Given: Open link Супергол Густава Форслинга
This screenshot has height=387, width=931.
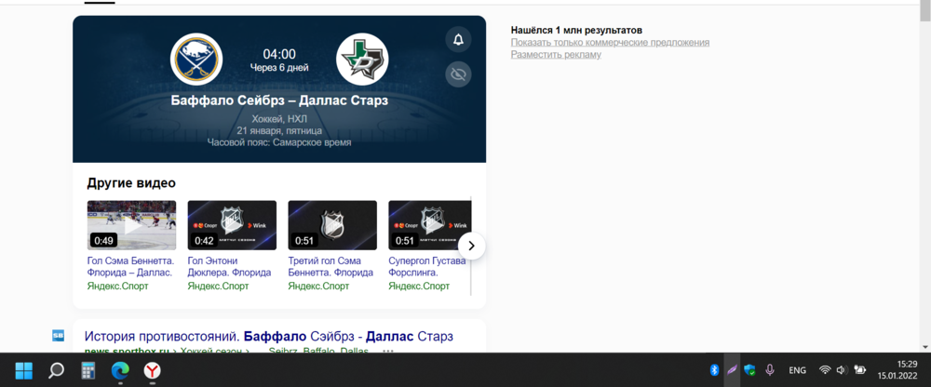Looking at the screenshot, I should pos(427,266).
